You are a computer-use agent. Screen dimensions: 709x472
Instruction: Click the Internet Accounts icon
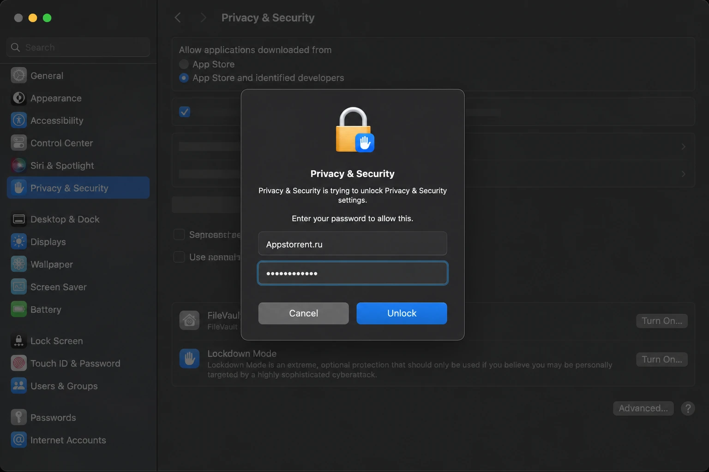pyautogui.click(x=18, y=440)
